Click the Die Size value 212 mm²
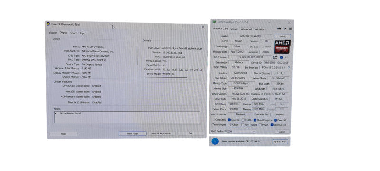Screen dimensions: 380x171 266,46
